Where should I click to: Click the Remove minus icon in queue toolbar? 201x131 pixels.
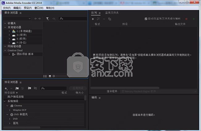pyautogui.click(x=104, y=19)
